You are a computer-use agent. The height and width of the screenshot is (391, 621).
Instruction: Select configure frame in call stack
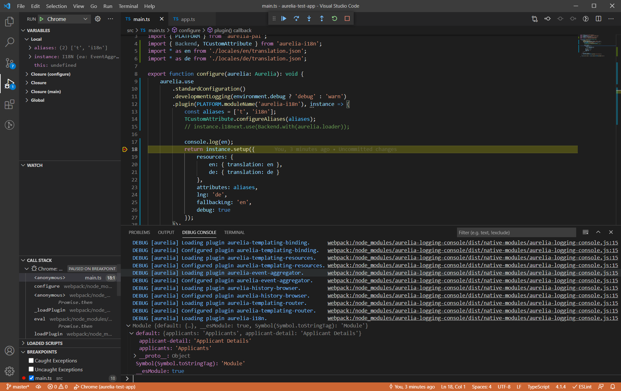coord(70,286)
